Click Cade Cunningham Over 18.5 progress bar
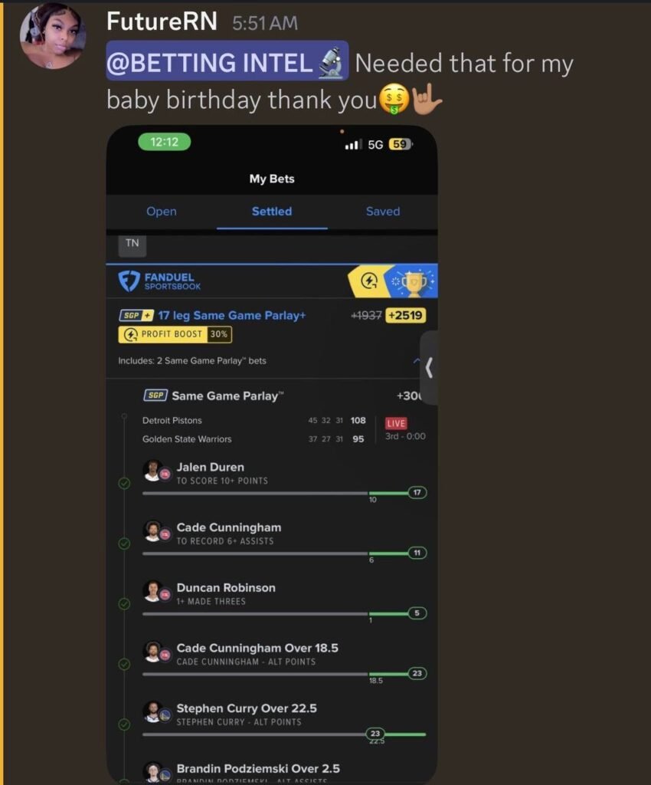 point(284,675)
